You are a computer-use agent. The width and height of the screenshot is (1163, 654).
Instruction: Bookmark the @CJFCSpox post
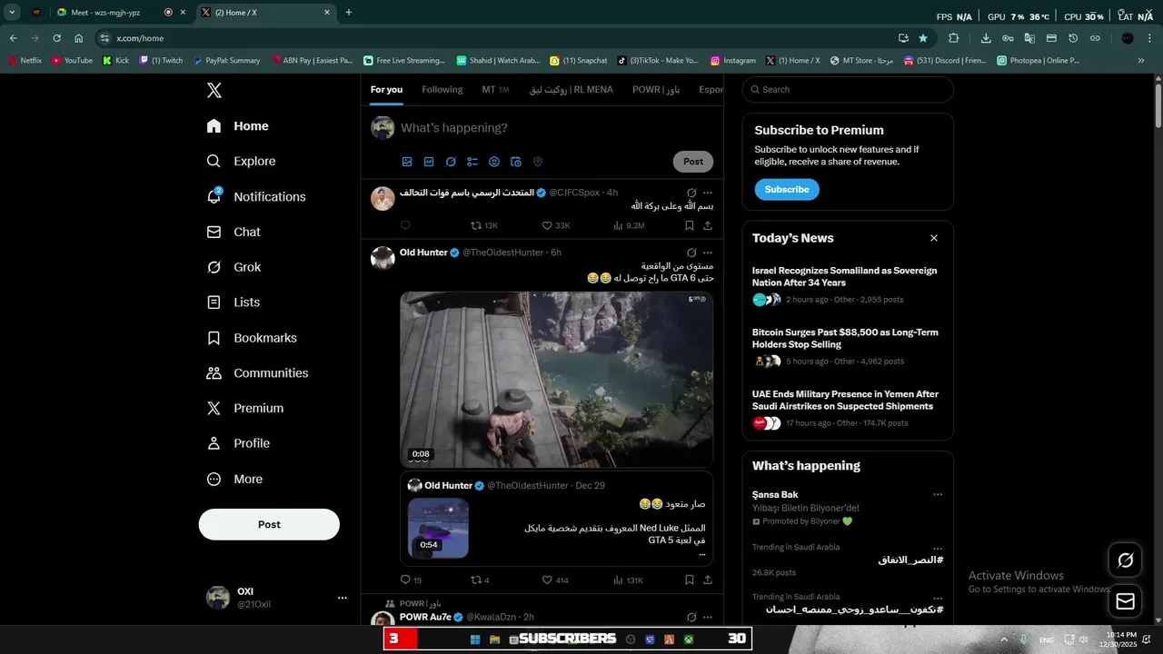(x=690, y=225)
